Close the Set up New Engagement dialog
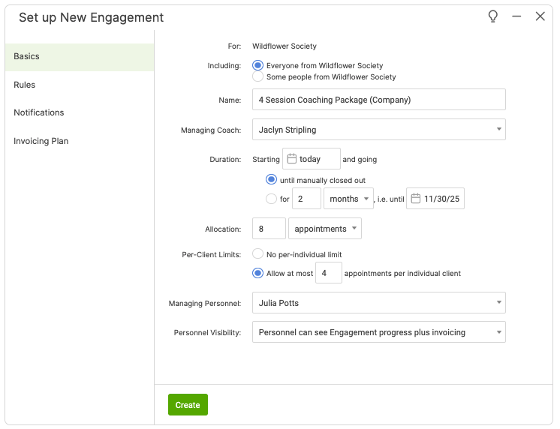The height and width of the screenshot is (429, 560). 540,16
